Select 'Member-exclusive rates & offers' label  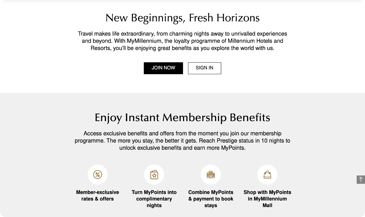pos(98,195)
